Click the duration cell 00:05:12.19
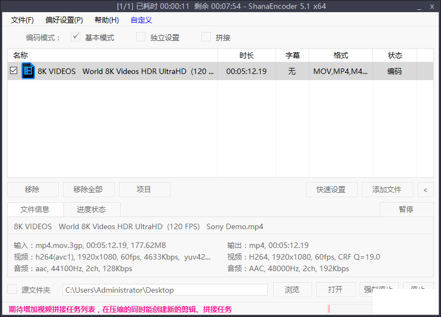 click(247, 71)
